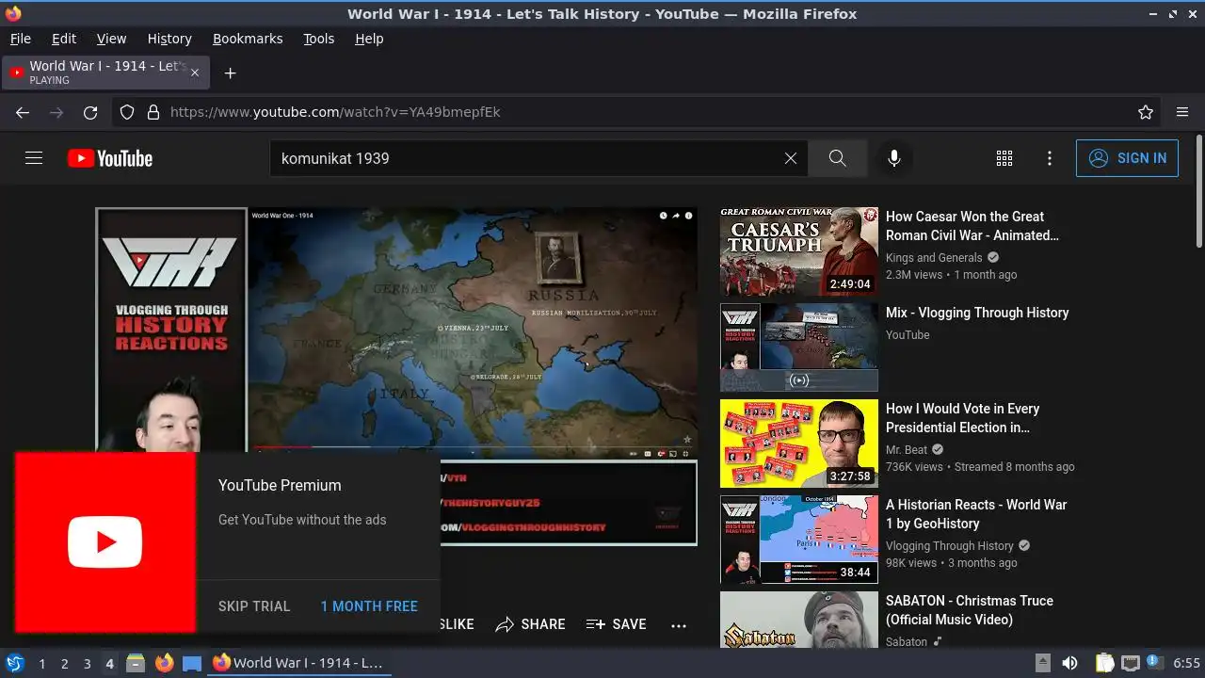Image resolution: width=1205 pixels, height=678 pixels.
Task: Open the History menu
Action: pyautogui.click(x=169, y=39)
